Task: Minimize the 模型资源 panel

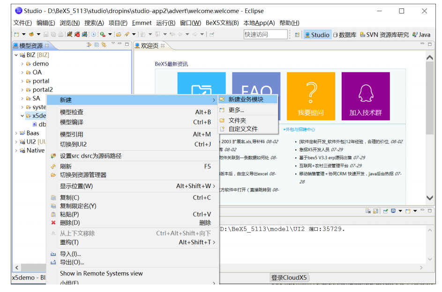Action: 120,44
